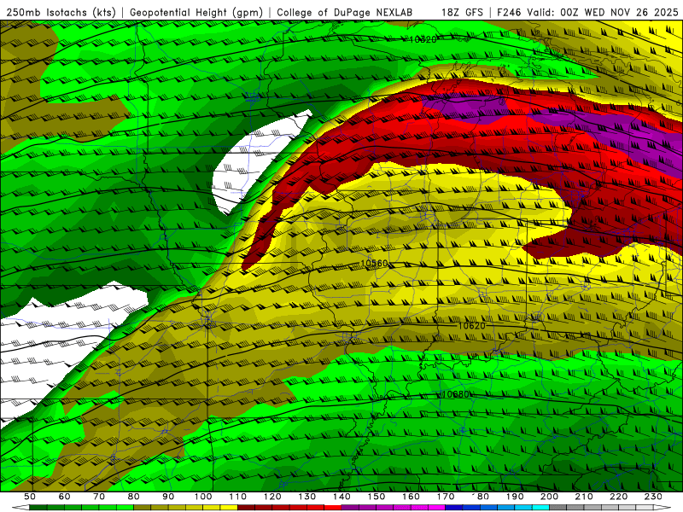The height and width of the screenshot is (512, 683).
Task: Pick the dark blue swatch starting at 170
Action: coord(454,507)
